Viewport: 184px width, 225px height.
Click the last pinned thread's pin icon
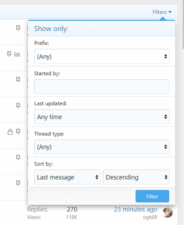coord(18,183)
